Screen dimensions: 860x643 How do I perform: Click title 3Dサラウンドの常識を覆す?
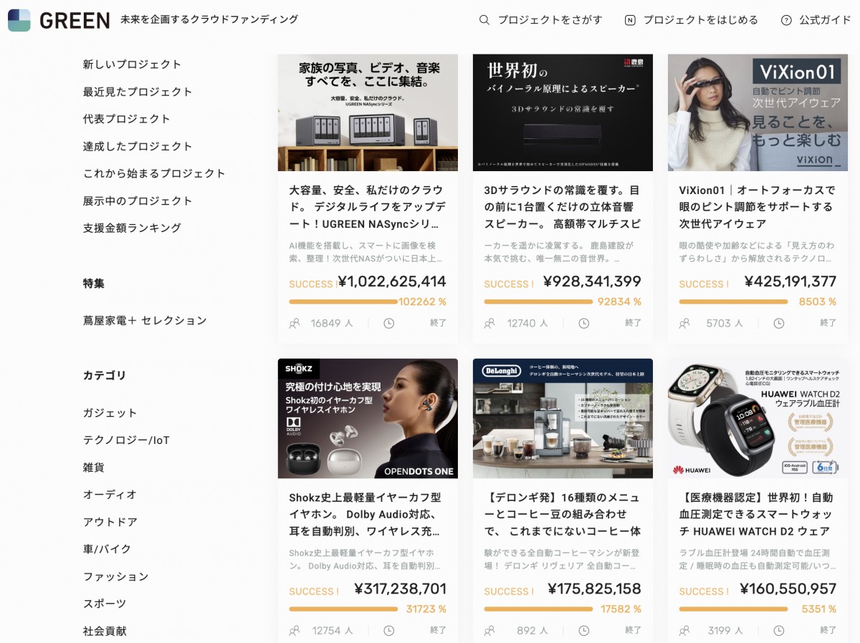coord(563,207)
